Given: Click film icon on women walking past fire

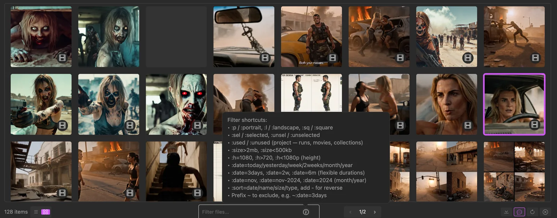Looking at the screenshot, I should [x=130, y=193].
